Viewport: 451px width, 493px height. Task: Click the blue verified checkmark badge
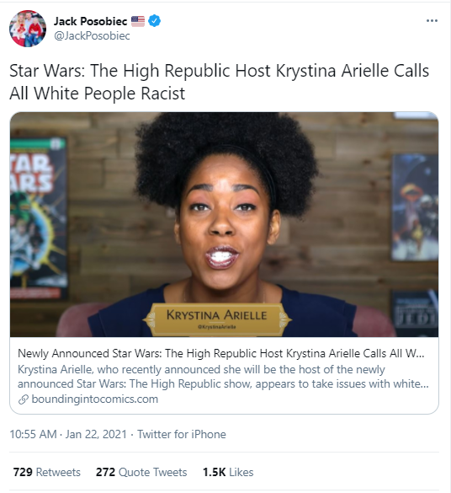(154, 21)
